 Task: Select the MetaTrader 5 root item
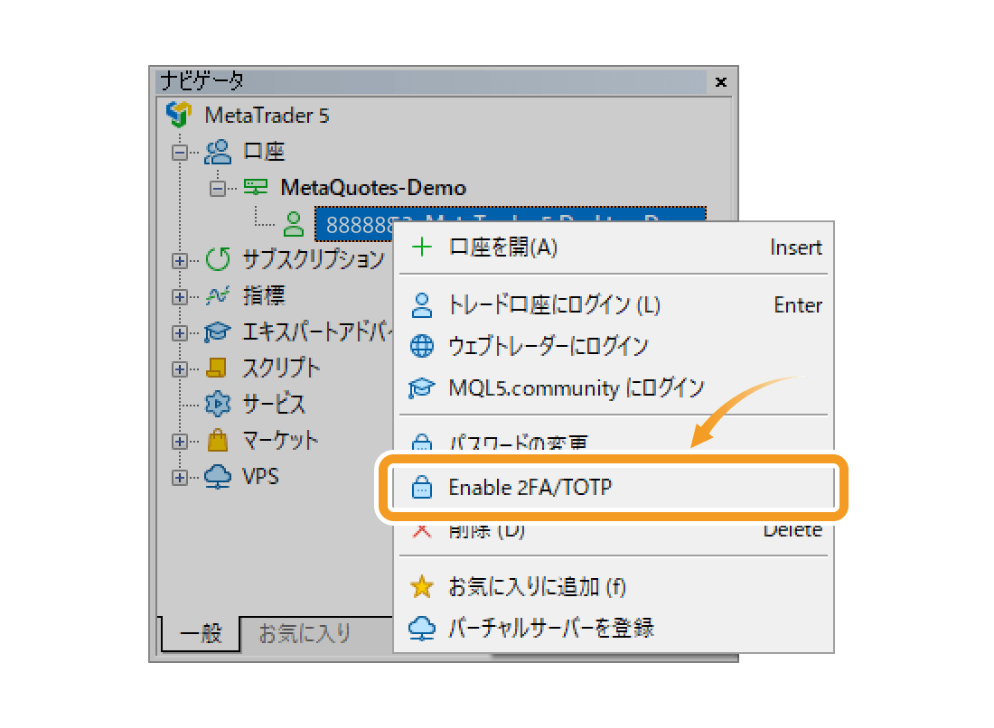pos(267,116)
